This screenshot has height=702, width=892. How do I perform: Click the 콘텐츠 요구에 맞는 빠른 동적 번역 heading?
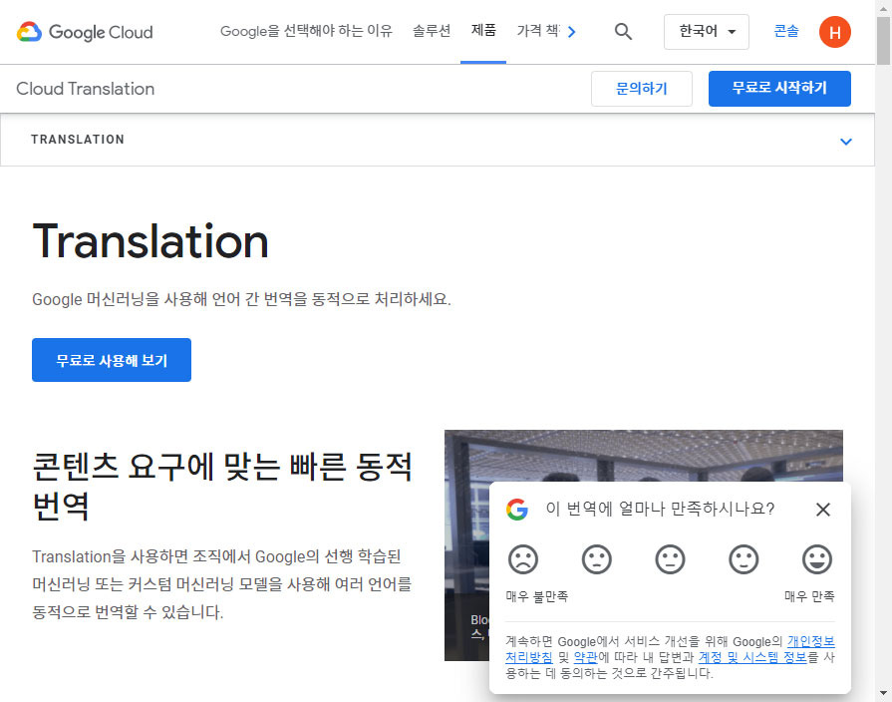click(x=222, y=486)
